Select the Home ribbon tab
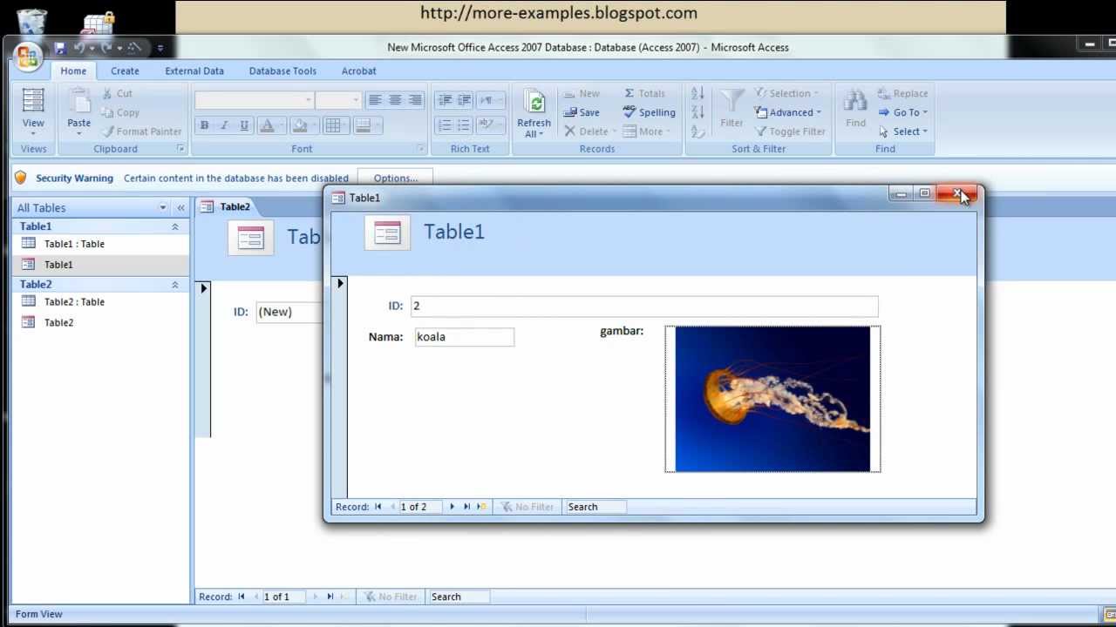This screenshot has height=627, width=1116. (73, 71)
